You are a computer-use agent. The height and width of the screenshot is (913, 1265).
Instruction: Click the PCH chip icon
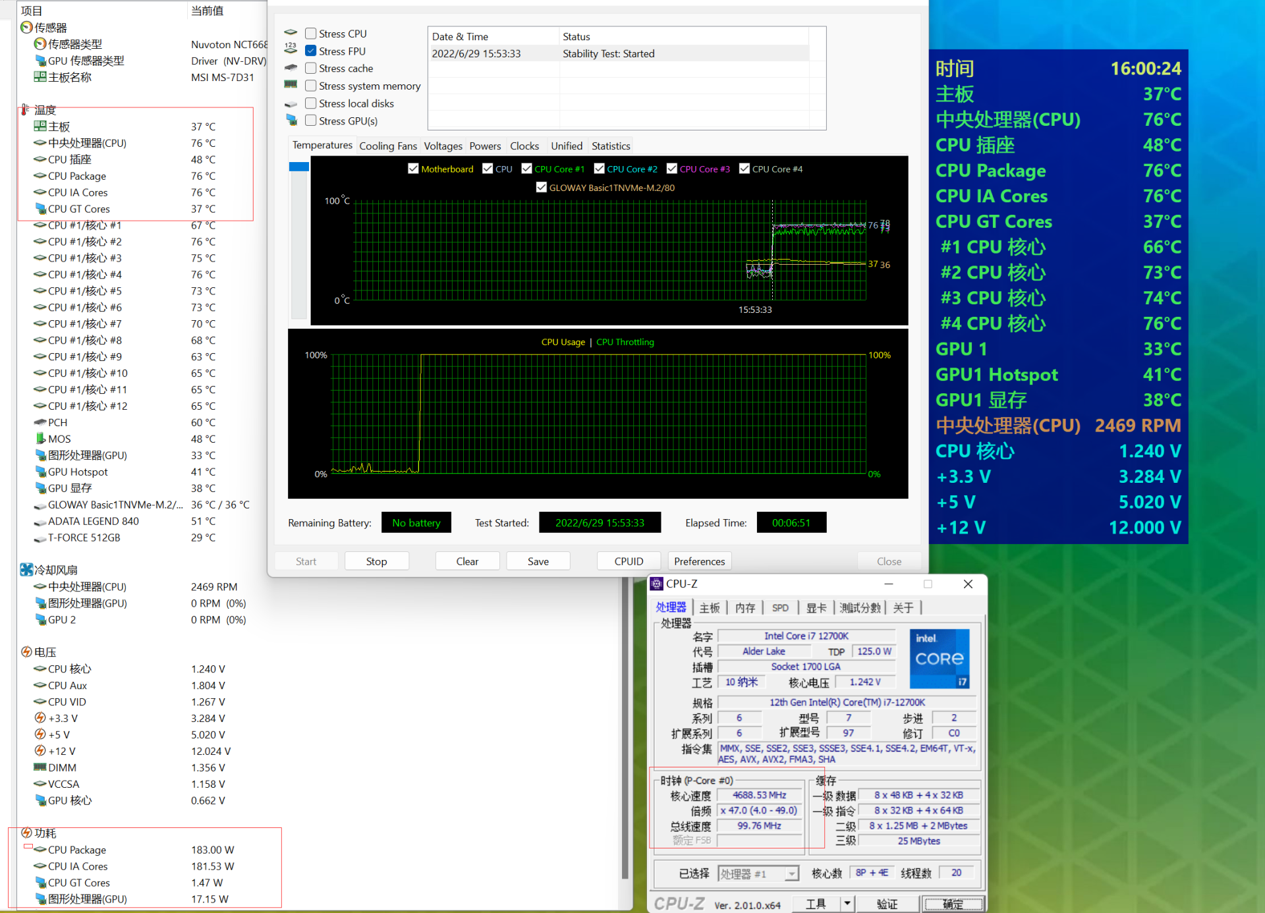[40, 422]
